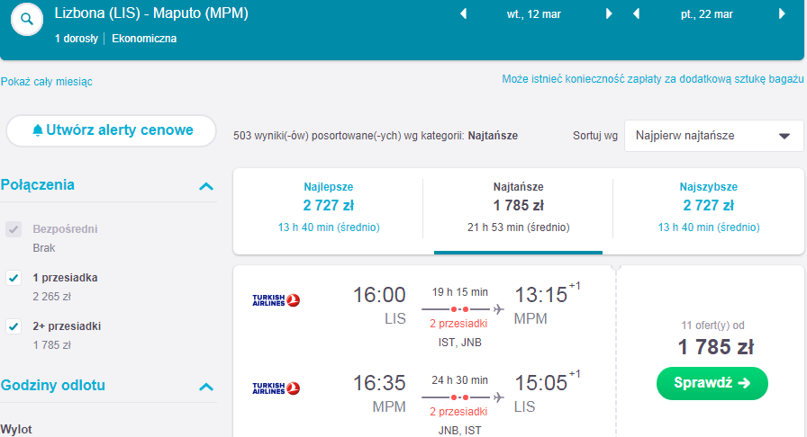Go to next departure date after 12 mar

(x=609, y=13)
